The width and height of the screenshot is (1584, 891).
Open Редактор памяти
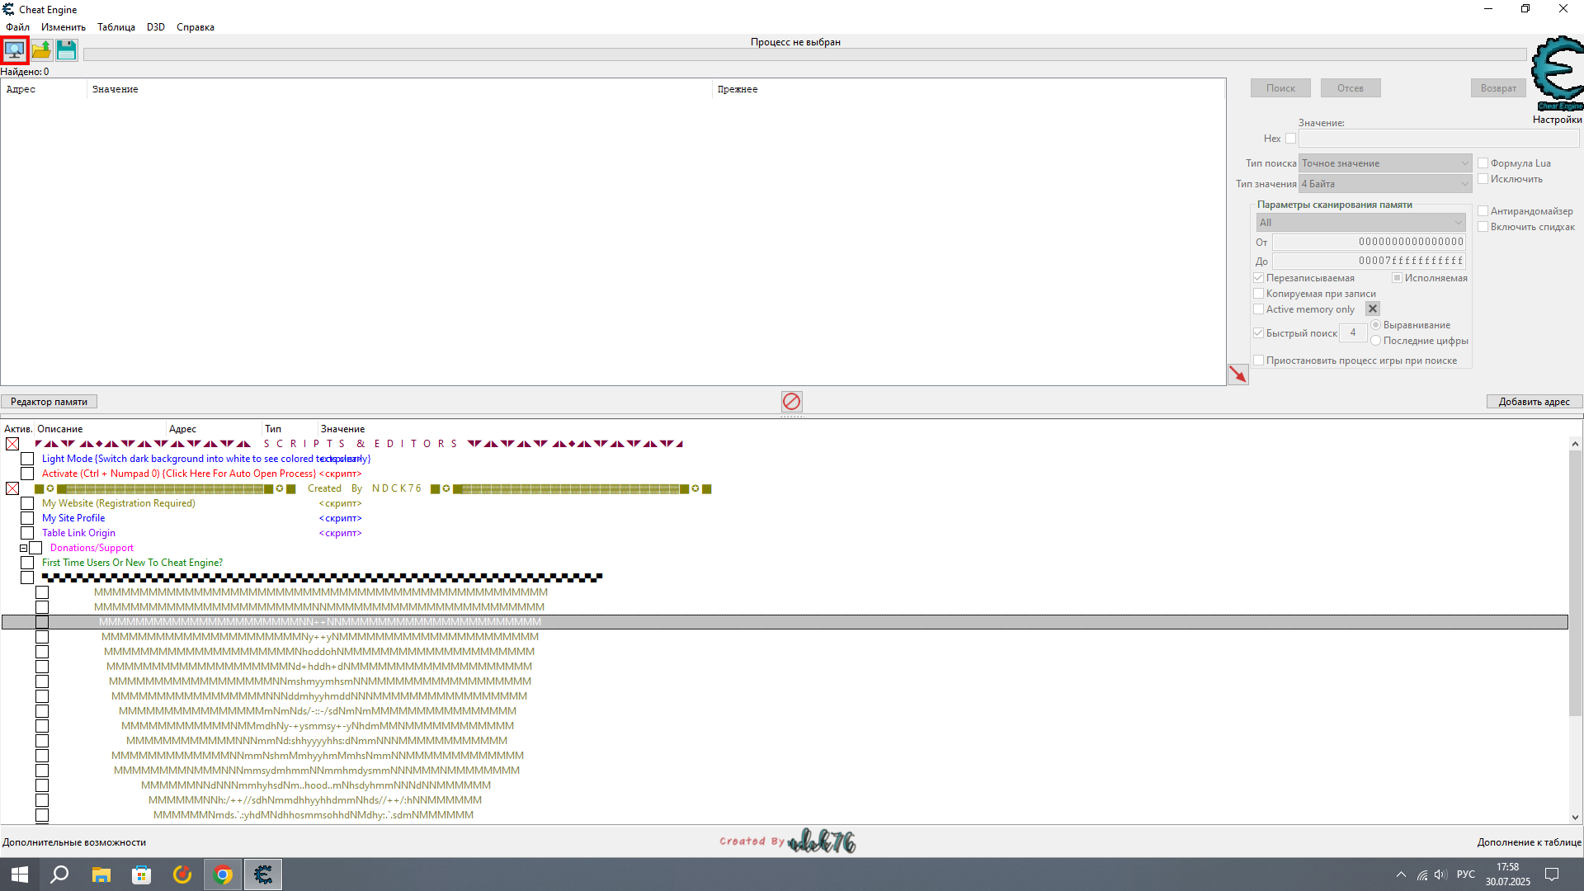[49, 402]
